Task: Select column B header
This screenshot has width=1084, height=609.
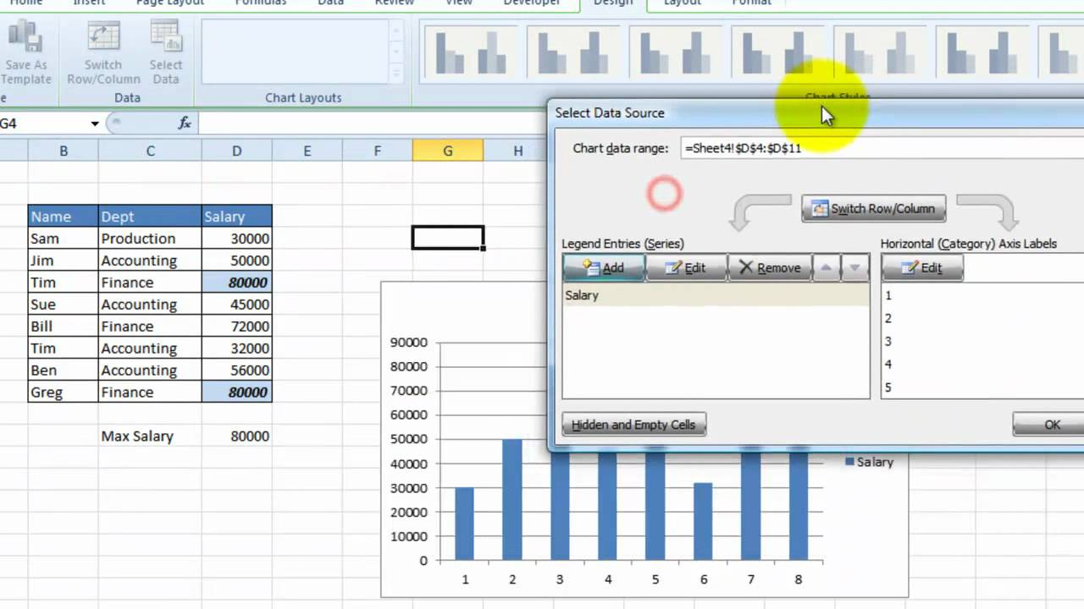Action: tap(64, 151)
